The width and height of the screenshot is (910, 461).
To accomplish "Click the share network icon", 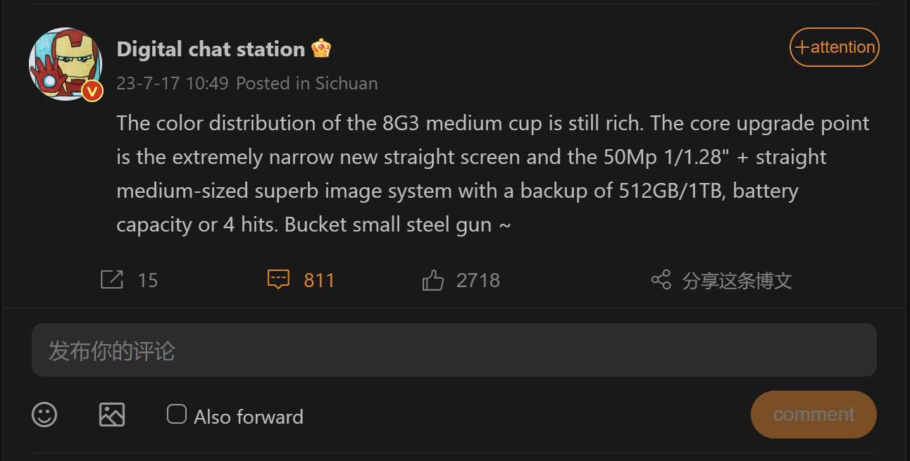I will (661, 280).
